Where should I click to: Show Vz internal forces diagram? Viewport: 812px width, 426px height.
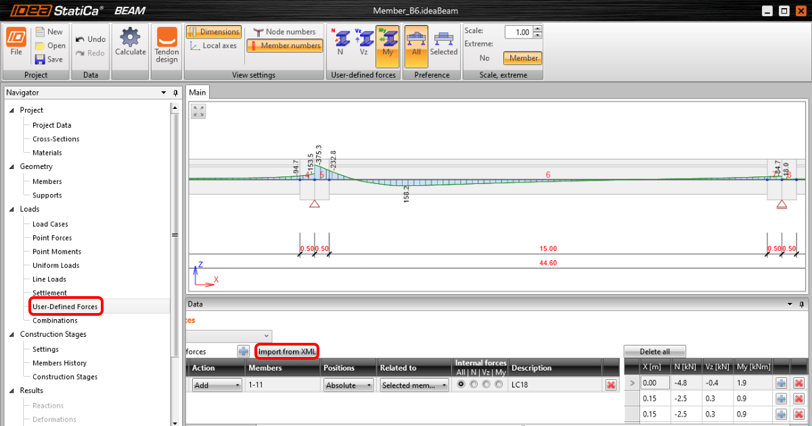[365, 39]
